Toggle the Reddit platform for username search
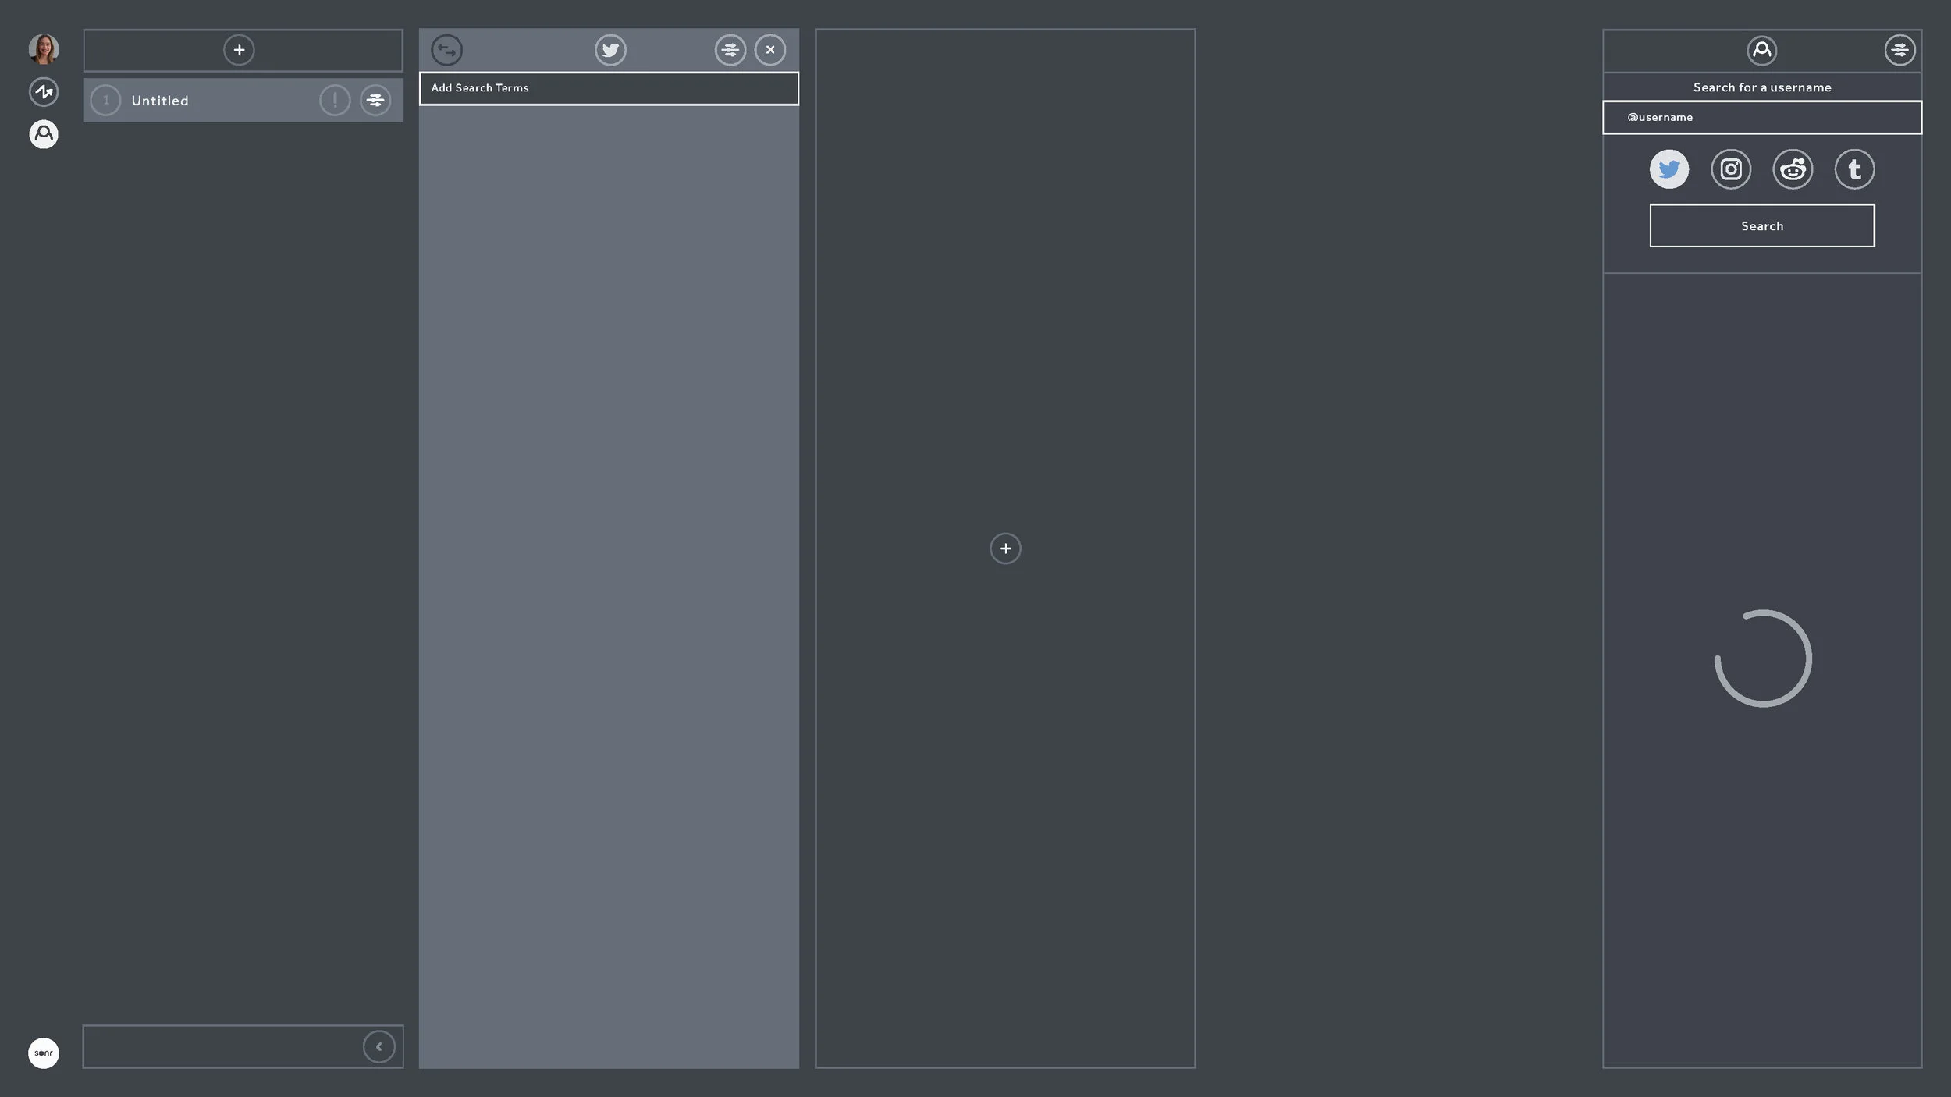Image resolution: width=1951 pixels, height=1097 pixels. pyautogui.click(x=1793, y=169)
